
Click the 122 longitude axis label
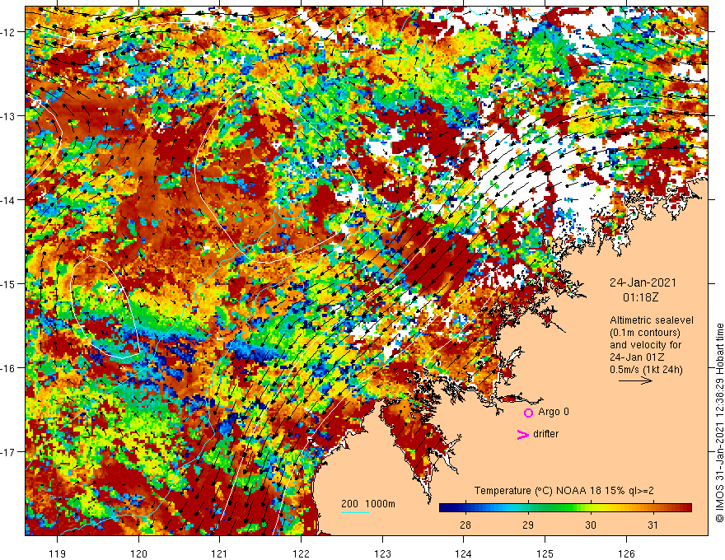click(301, 553)
